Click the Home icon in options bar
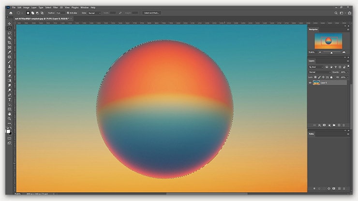Image resolution: width=358 pixels, height=201 pixels. tap(10, 13)
